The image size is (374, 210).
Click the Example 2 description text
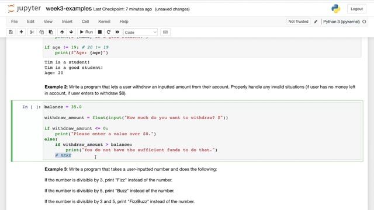coord(200,90)
